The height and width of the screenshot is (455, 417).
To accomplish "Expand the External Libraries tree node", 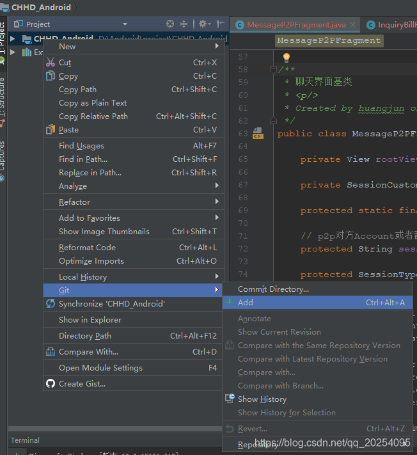I will [x=12, y=52].
